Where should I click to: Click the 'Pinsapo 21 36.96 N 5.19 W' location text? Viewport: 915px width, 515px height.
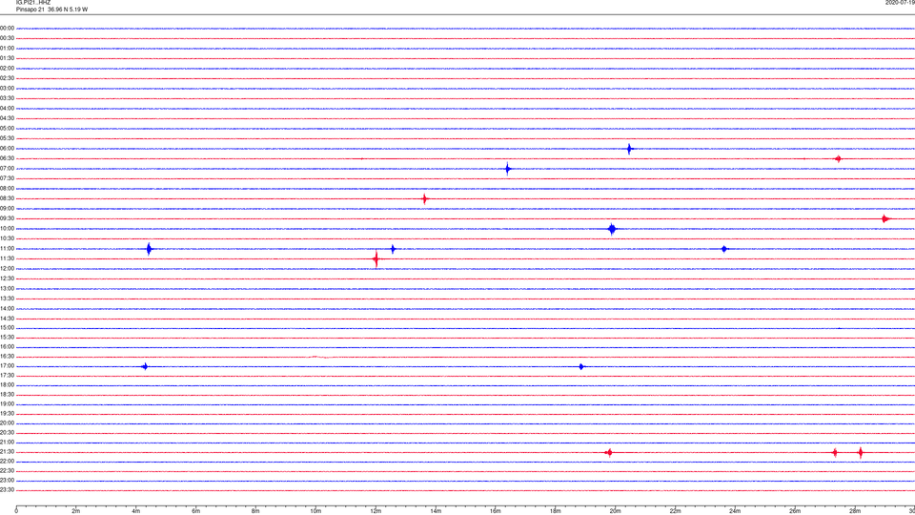[51, 10]
